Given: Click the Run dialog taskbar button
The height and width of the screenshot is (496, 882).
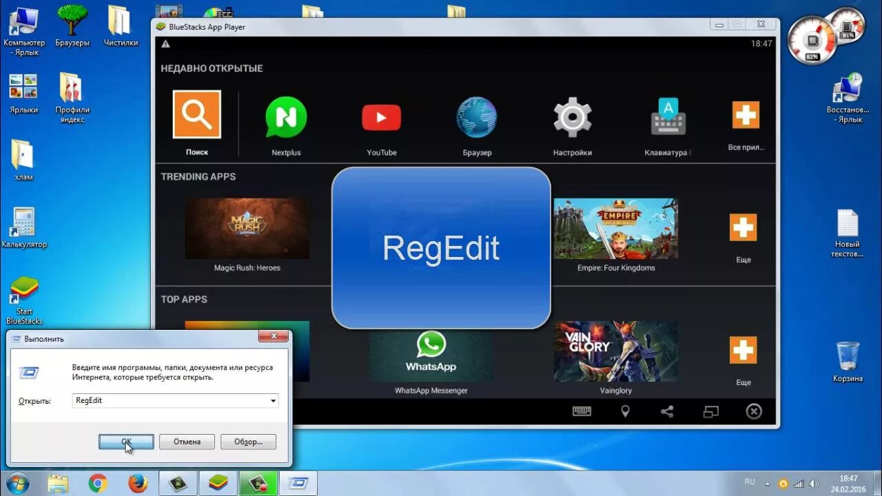Looking at the screenshot, I should point(298,484).
